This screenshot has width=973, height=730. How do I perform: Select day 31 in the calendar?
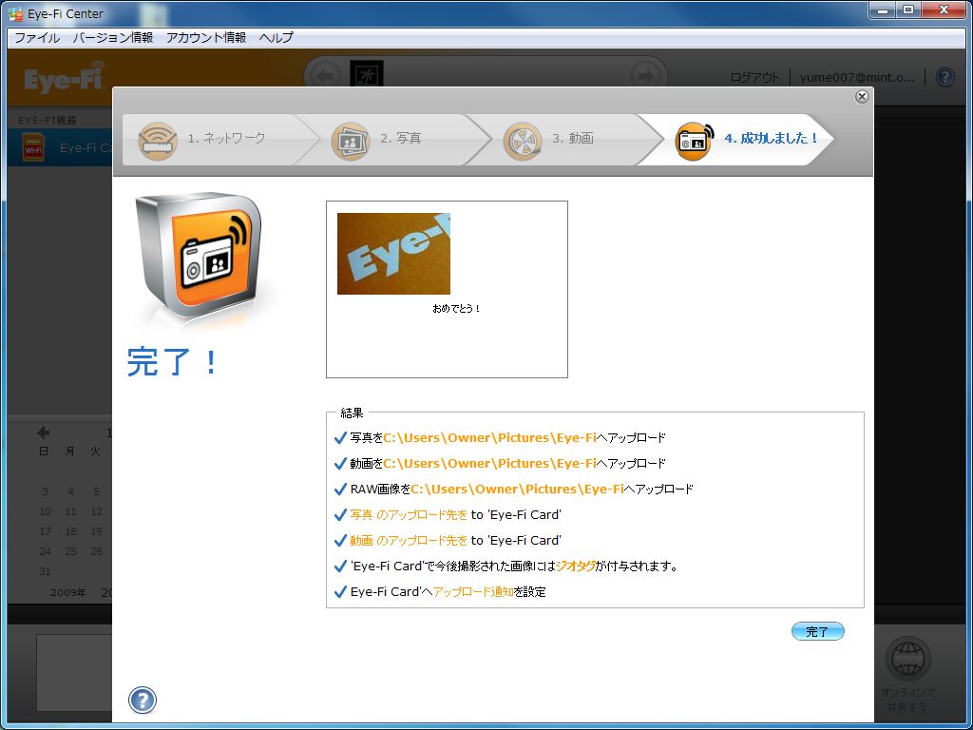45,571
